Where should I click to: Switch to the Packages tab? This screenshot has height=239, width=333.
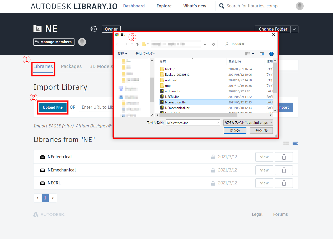(x=71, y=66)
